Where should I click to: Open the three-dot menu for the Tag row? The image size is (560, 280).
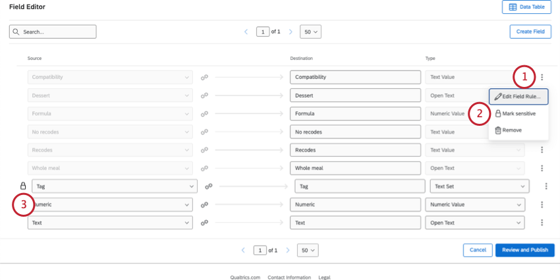pos(546,186)
